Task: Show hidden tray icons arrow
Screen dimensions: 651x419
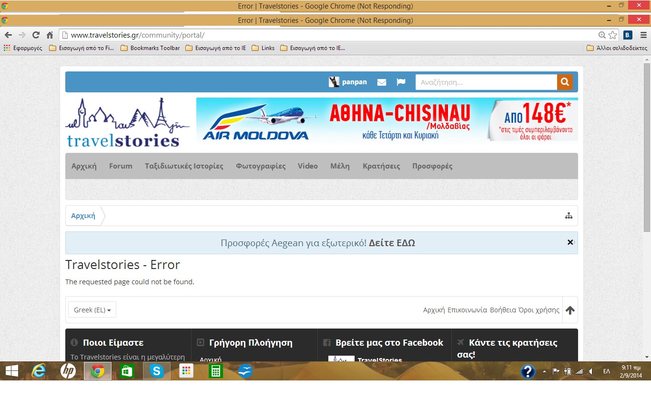Action: coord(544,371)
